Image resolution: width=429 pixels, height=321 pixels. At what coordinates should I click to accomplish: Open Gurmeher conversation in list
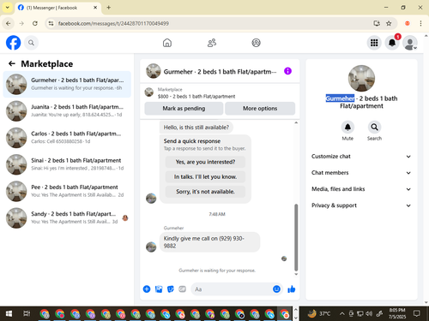67,84
